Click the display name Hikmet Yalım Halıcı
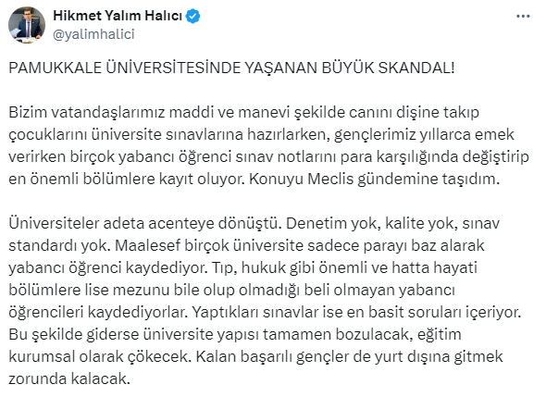 pos(118,16)
